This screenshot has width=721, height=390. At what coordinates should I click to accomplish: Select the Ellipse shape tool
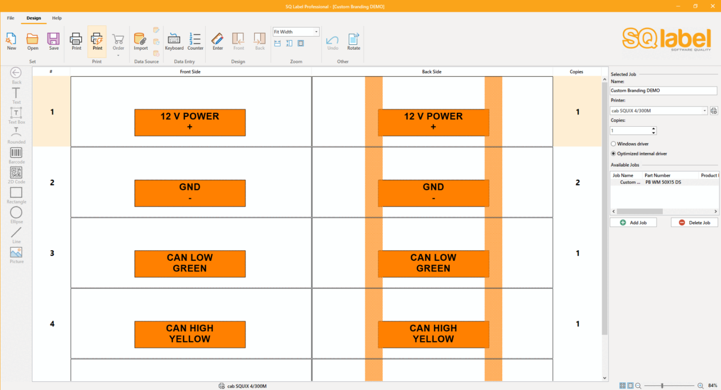tap(16, 214)
